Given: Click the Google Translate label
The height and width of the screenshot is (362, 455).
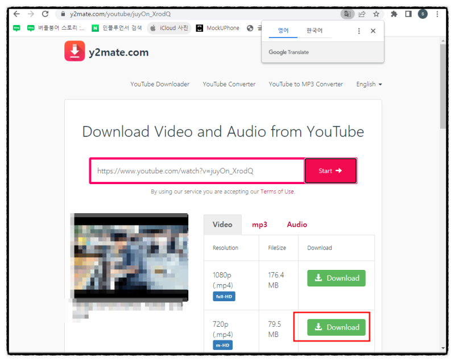Looking at the screenshot, I should tap(289, 52).
